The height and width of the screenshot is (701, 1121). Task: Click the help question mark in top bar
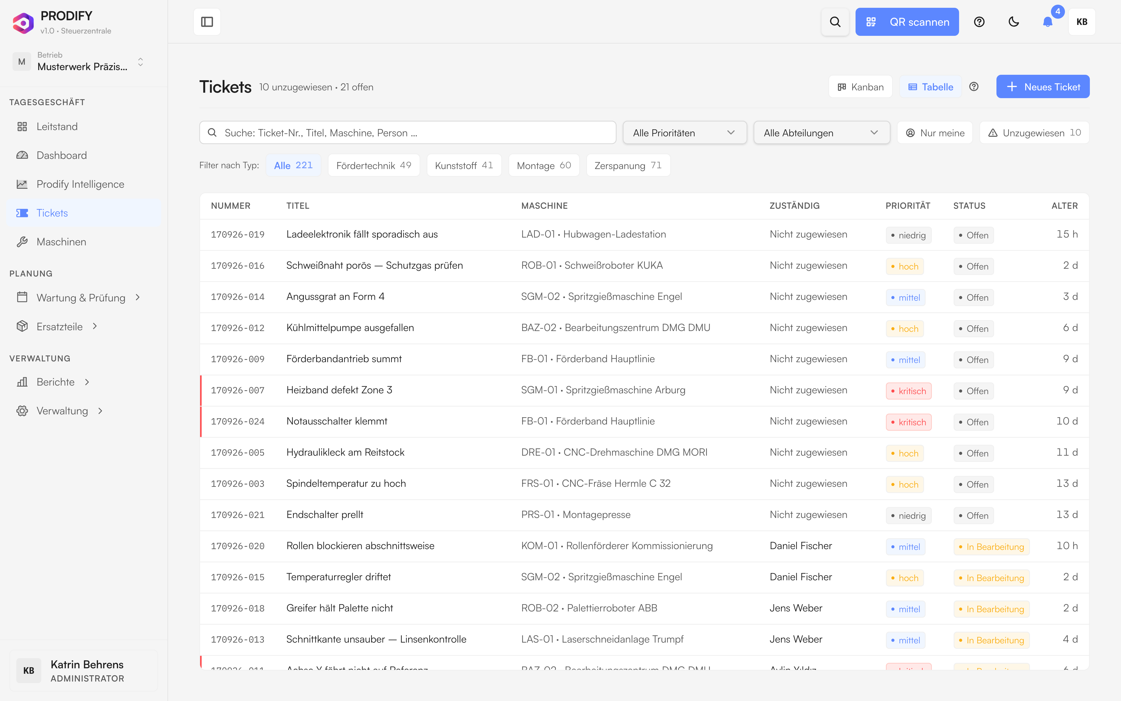(x=979, y=22)
